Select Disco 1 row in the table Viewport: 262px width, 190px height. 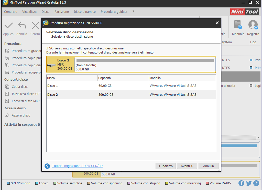point(131,86)
